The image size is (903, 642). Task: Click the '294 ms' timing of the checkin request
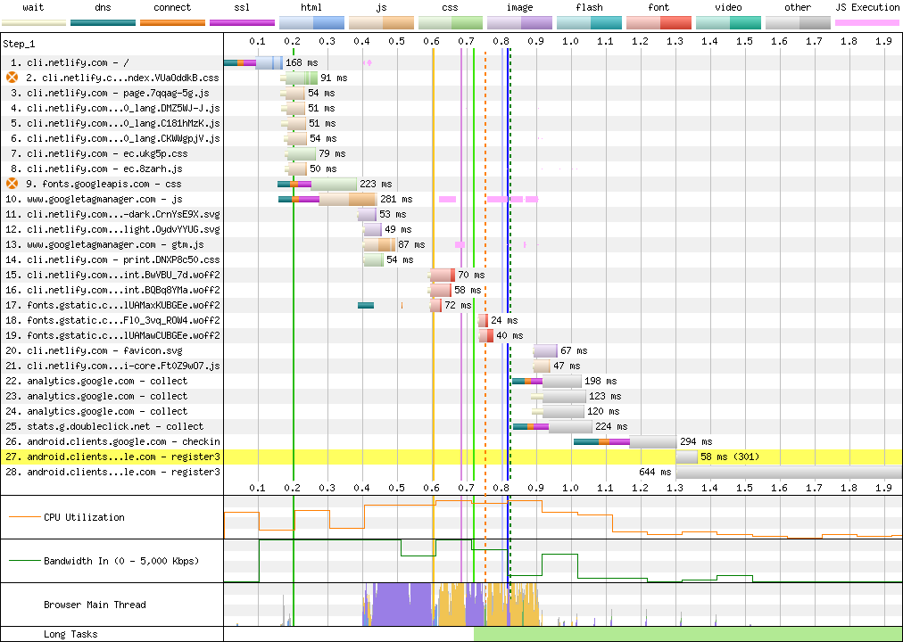pos(696,441)
